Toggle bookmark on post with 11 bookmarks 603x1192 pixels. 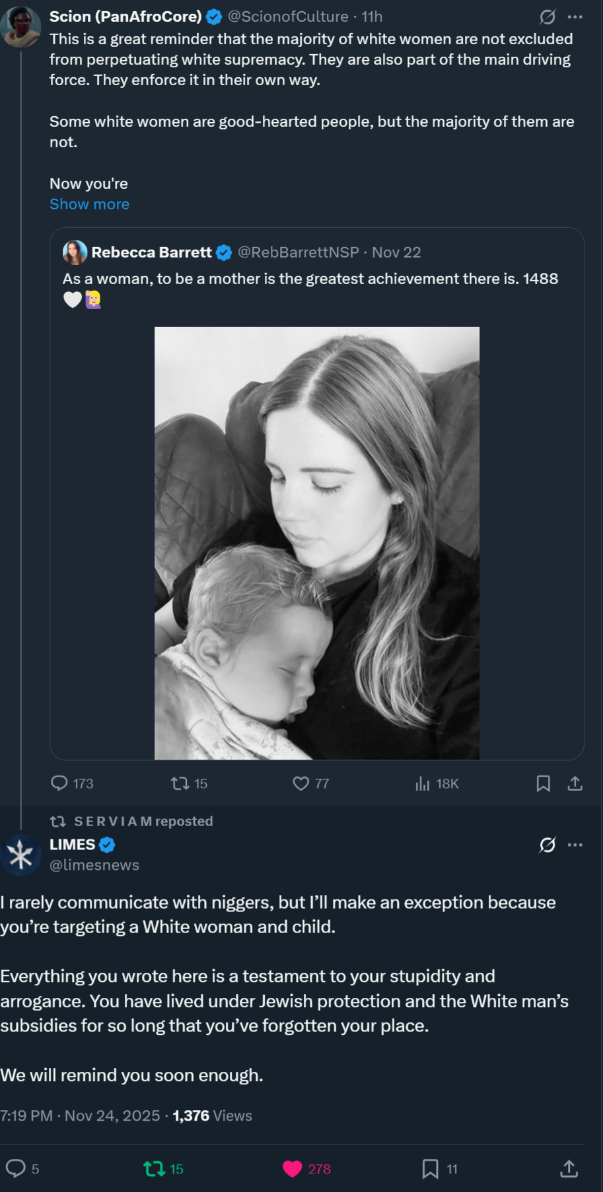pyautogui.click(x=430, y=1169)
